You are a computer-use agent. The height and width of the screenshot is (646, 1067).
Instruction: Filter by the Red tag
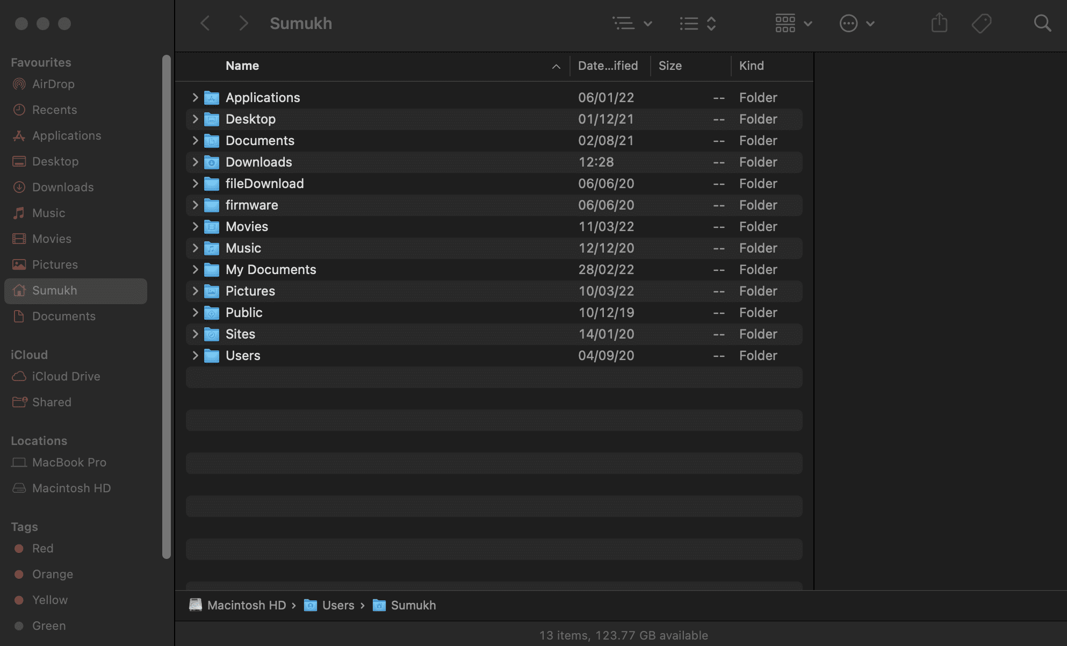tap(76, 548)
